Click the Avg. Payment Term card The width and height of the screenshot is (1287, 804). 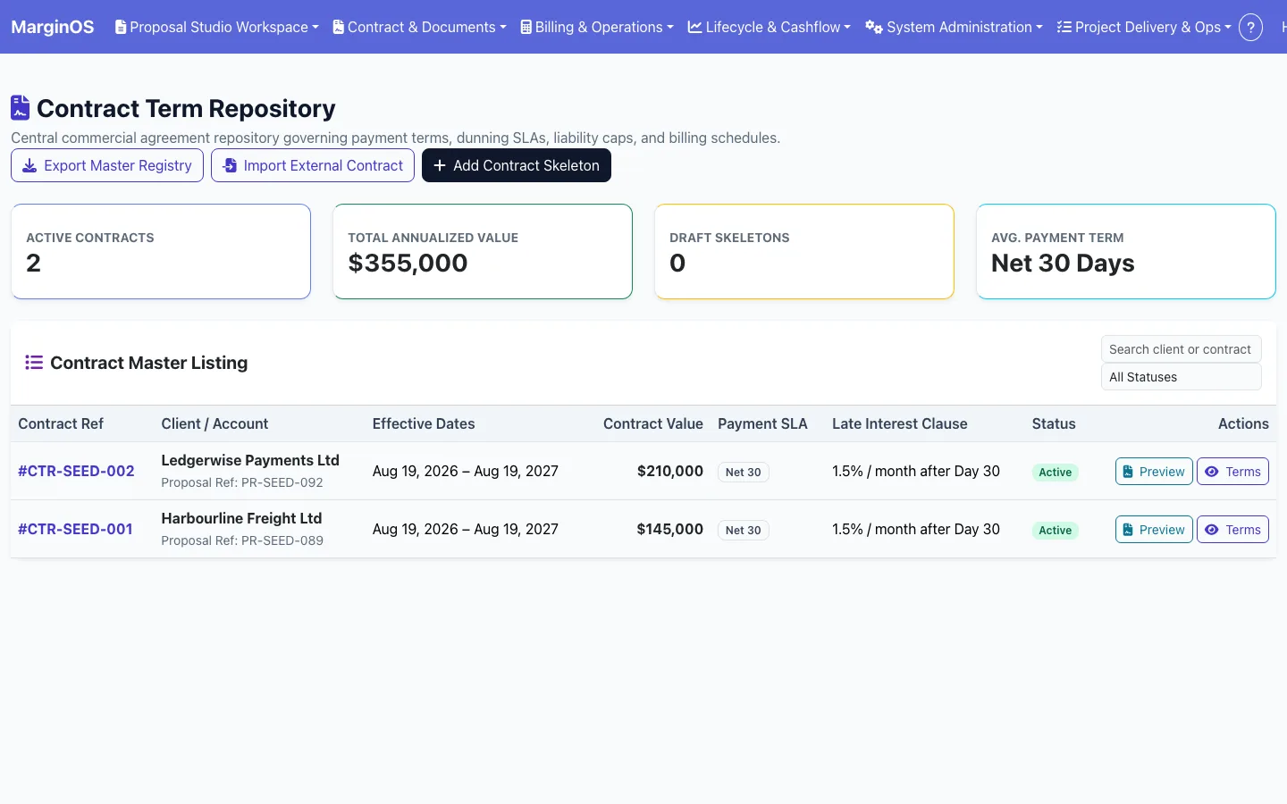click(x=1126, y=251)
